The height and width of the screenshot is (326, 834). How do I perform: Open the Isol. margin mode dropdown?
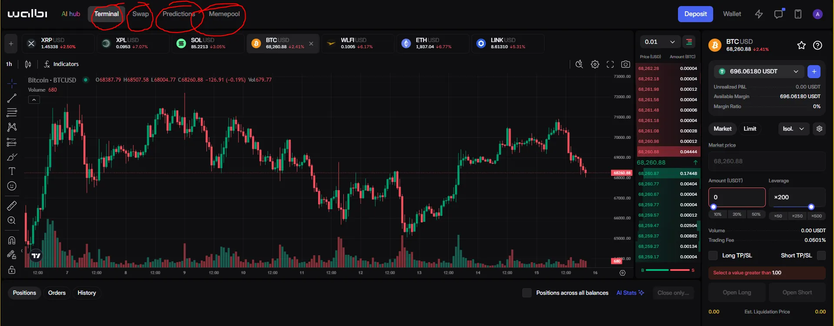(793, 128)
